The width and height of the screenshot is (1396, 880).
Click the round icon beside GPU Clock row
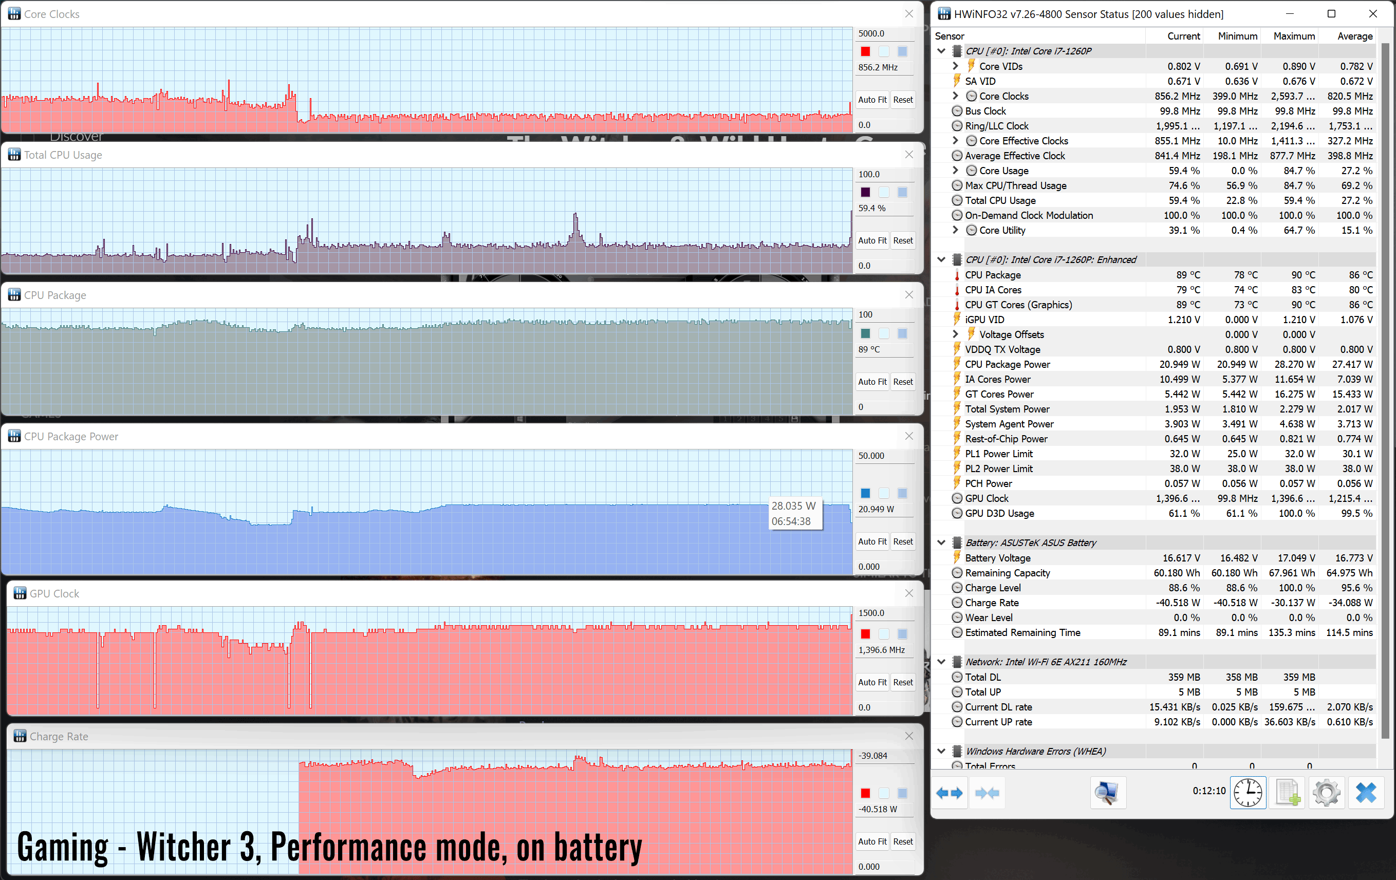pos(957,498)
